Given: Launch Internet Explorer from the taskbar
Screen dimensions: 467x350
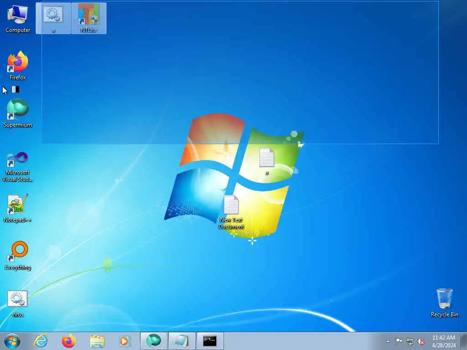Looking at the screenshot, I should [x=41, y=341].
